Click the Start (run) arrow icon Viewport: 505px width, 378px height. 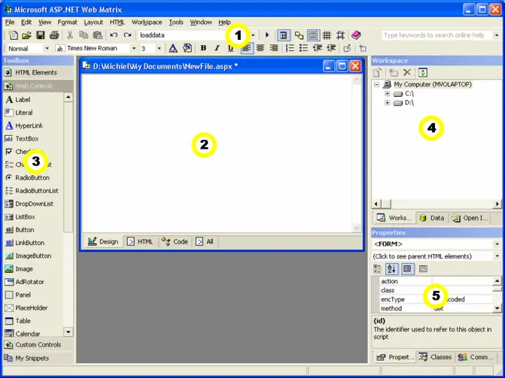pos(267,35)
